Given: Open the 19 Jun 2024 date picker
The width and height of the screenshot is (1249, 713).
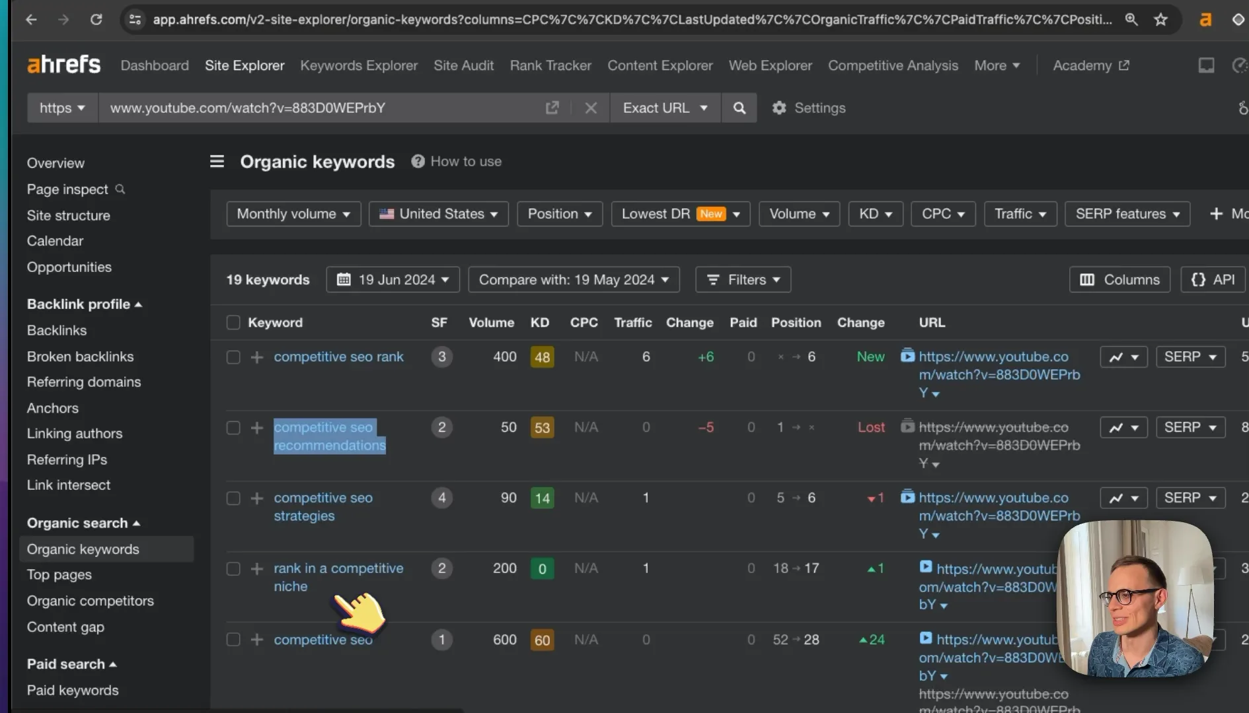Looking at the screenshot, I should pos(393,280).
